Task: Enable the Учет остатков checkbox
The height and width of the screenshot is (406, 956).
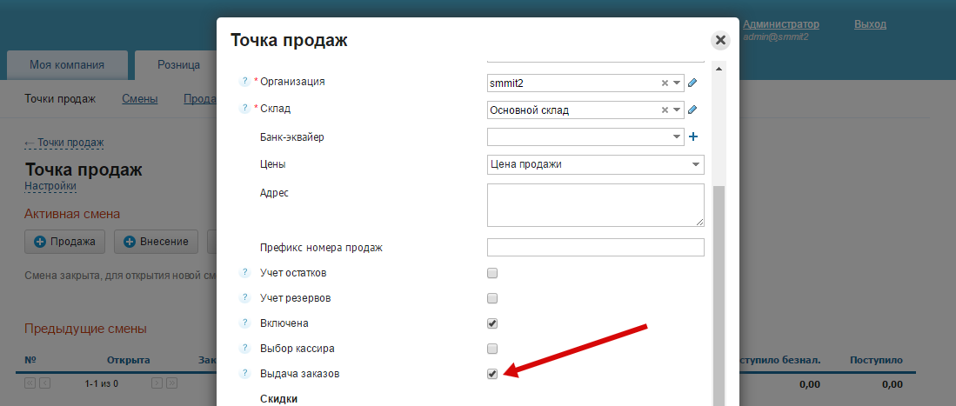Action: pyautogui.click(x=492, y=273)
